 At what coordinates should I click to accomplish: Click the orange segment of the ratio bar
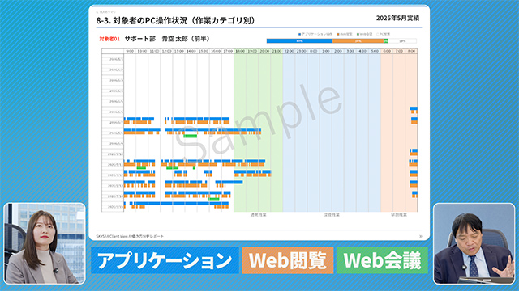tap(358, 41)
